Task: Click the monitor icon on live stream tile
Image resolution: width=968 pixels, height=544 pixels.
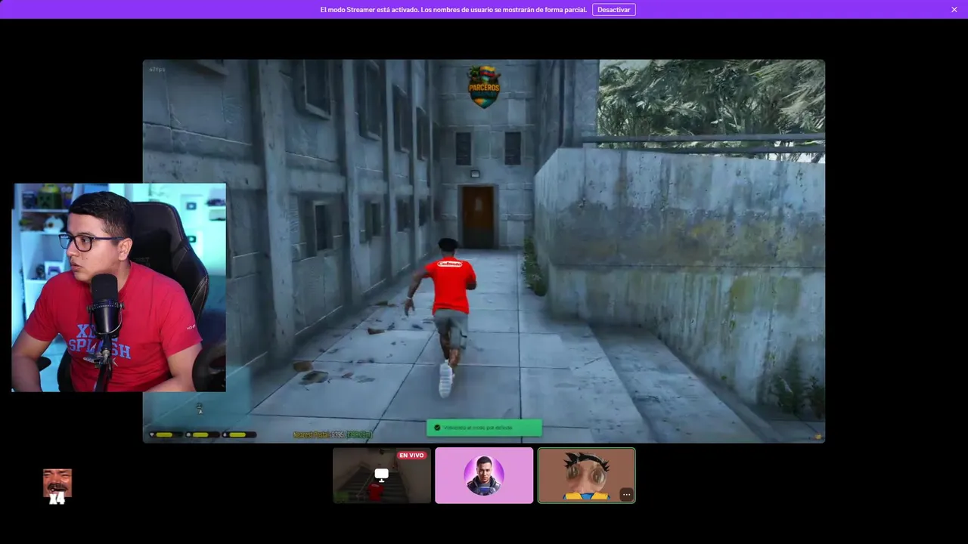Action: (382, 475)
